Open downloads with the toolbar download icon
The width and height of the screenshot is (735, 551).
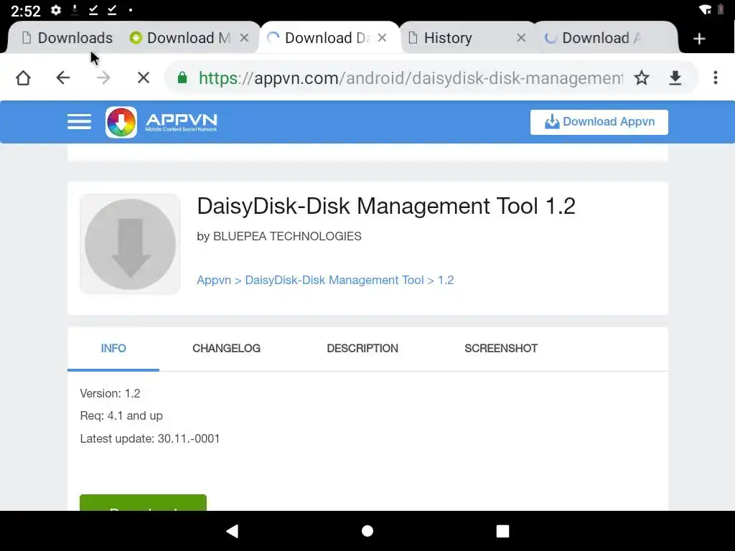coord(675,77)
